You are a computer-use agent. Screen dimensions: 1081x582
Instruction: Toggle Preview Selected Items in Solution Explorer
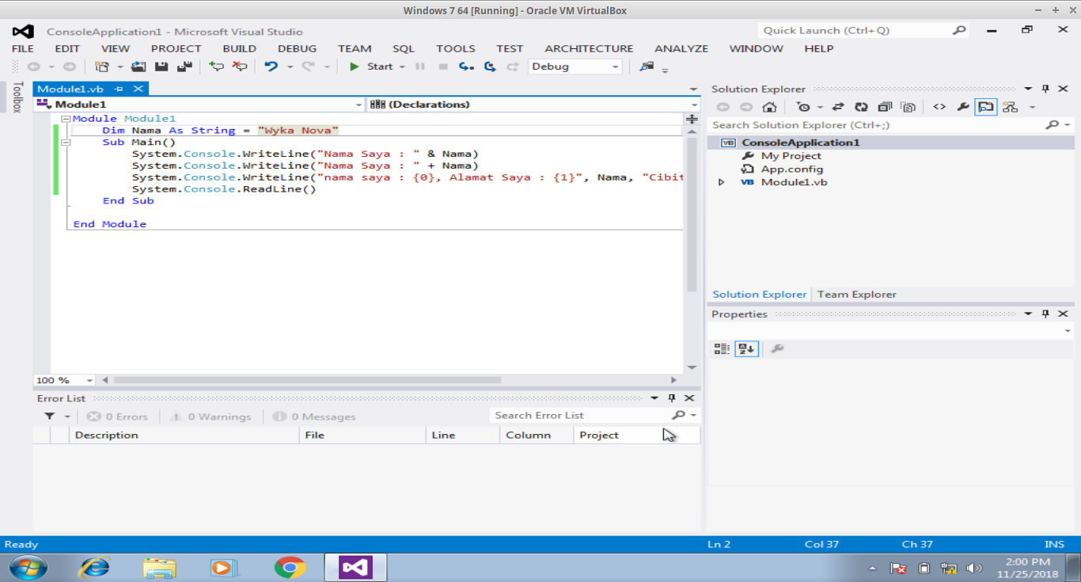[x=985, y=106]
